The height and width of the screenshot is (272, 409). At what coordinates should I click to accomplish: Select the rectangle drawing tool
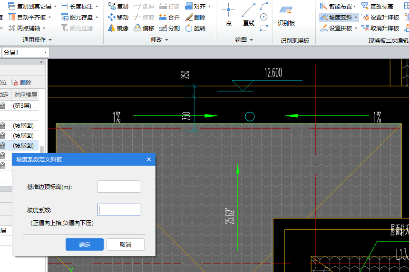click(264, 28)
